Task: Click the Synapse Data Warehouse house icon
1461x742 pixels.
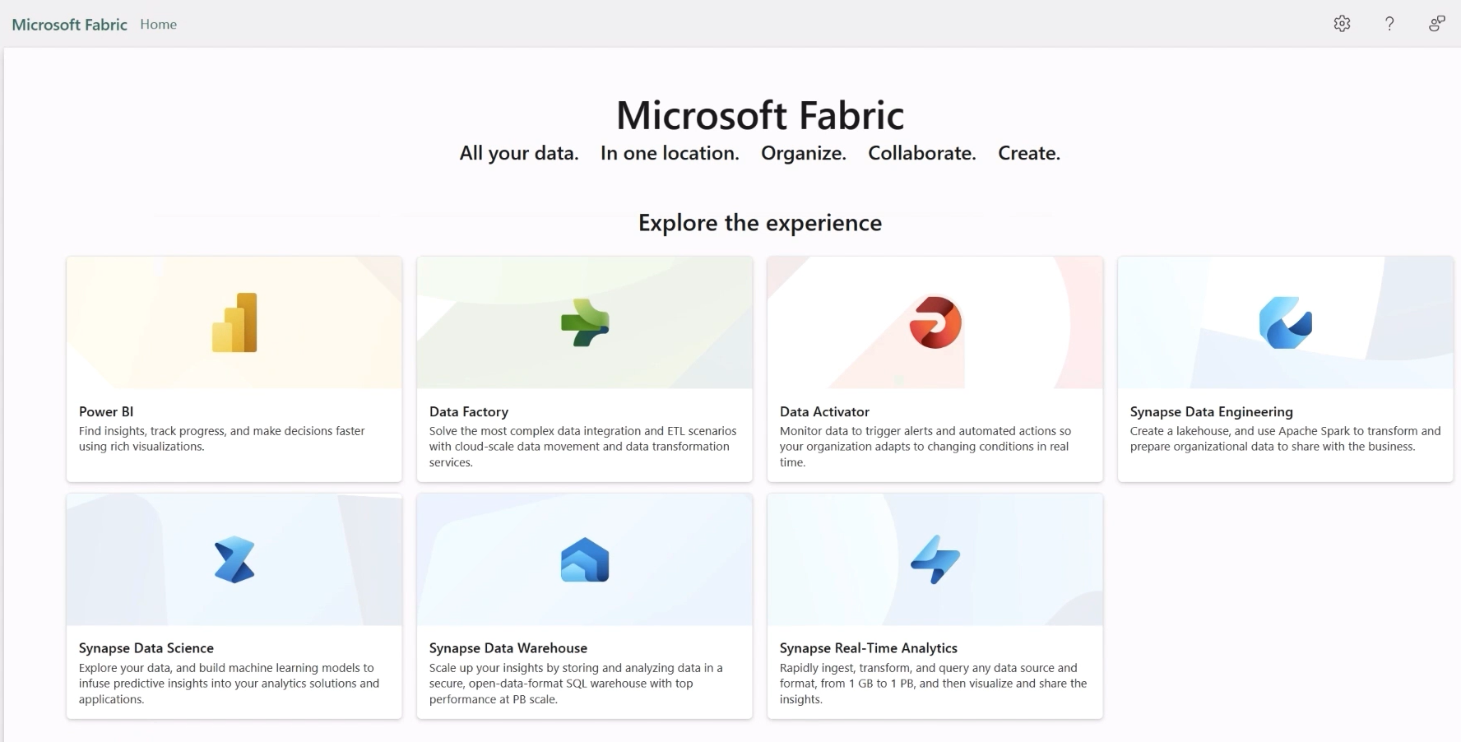Action: (x=585, y=560)
